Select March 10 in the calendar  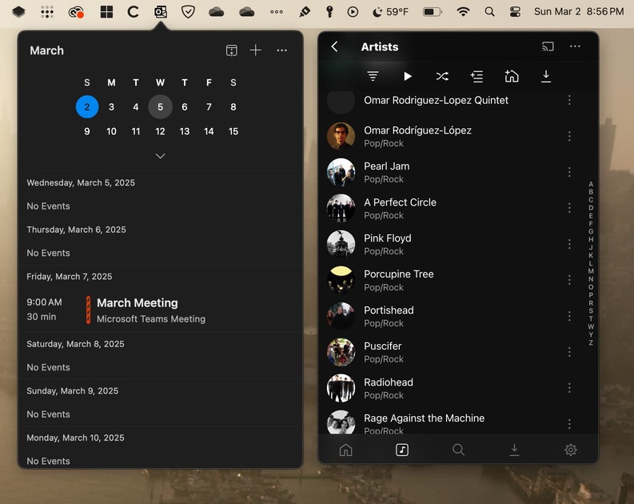coord(111,131)
